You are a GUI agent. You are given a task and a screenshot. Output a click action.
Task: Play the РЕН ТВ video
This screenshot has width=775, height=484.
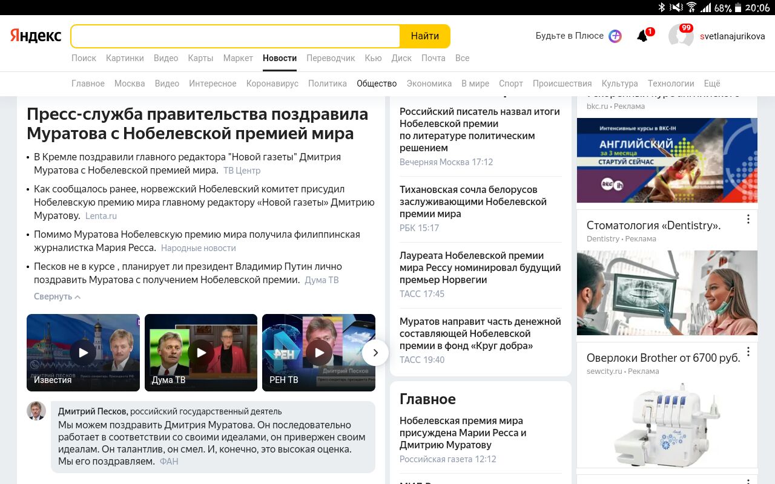tap(318, 353)
